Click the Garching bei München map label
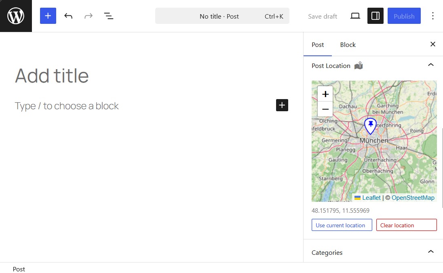 point(388,109)
